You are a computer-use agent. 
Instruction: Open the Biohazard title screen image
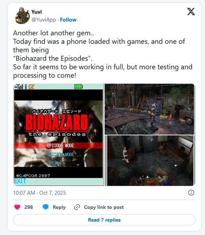[x=58, y=135]
